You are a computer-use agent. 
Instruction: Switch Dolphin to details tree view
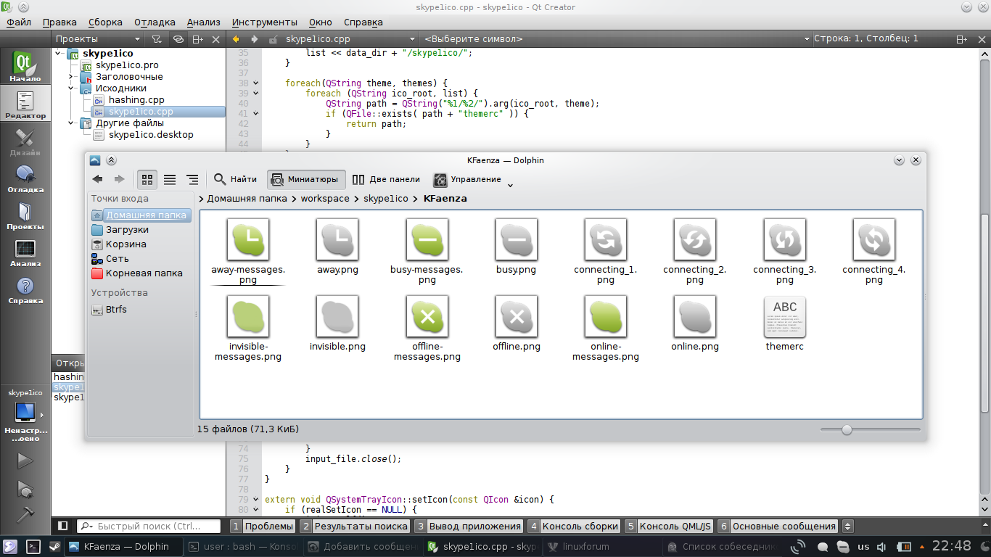(192, 179)
